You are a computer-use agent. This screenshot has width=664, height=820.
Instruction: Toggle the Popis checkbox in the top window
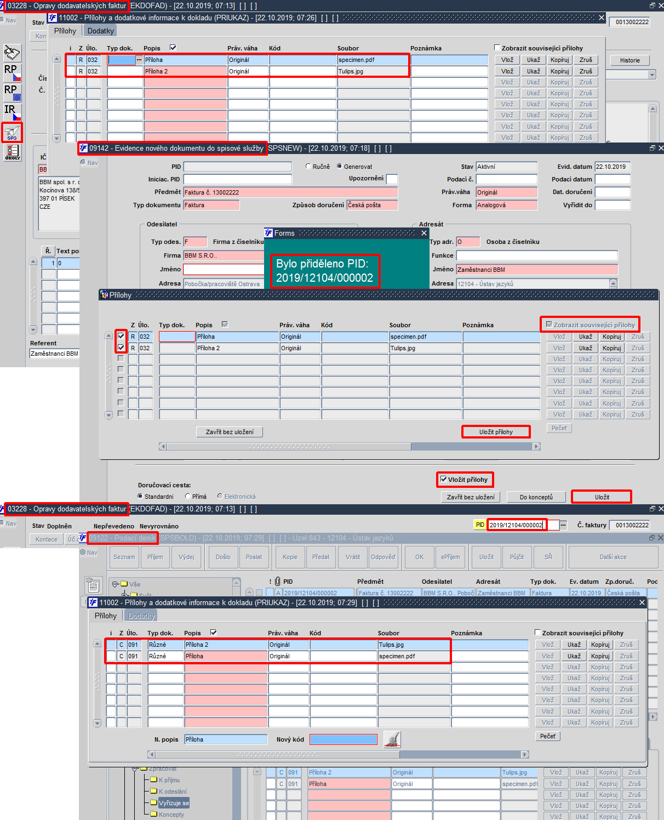[x=173, y=48]
